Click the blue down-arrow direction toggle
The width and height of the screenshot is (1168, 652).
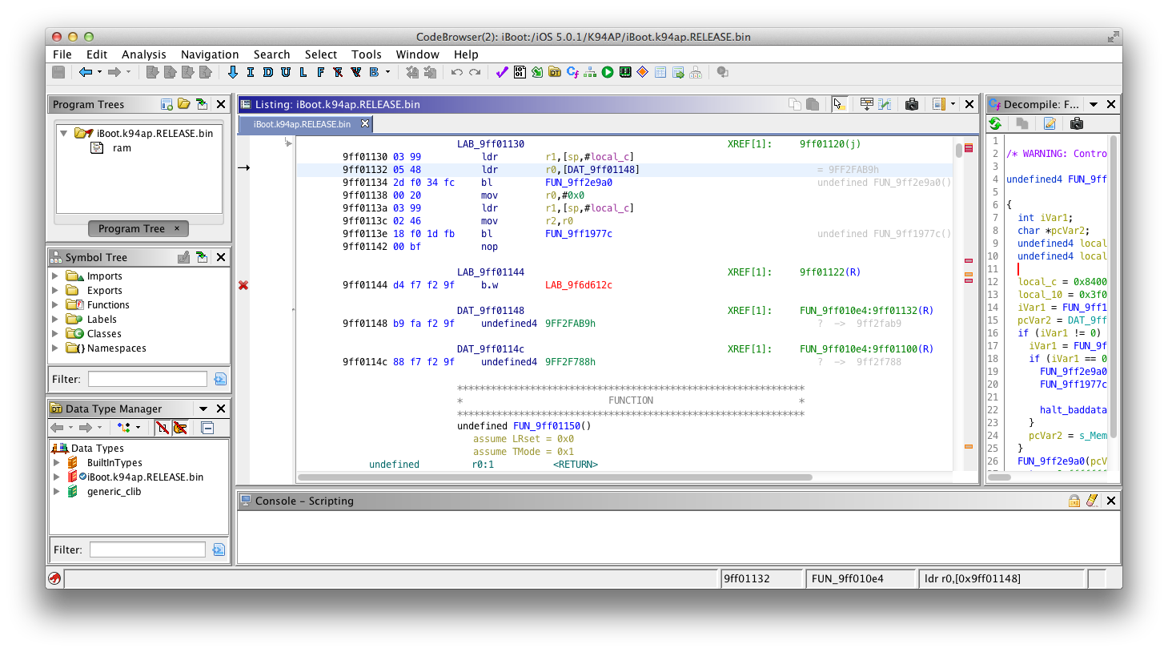(x=232, y=72)
